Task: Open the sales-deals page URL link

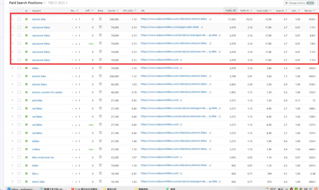Action: pyautogui.click(x=170, y=27)
